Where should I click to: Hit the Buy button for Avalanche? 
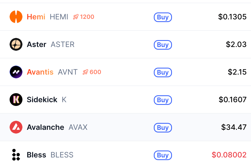(163, 127)
